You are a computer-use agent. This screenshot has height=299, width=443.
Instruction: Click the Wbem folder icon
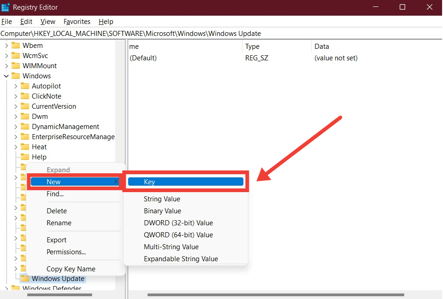click(x=16, y=46)
